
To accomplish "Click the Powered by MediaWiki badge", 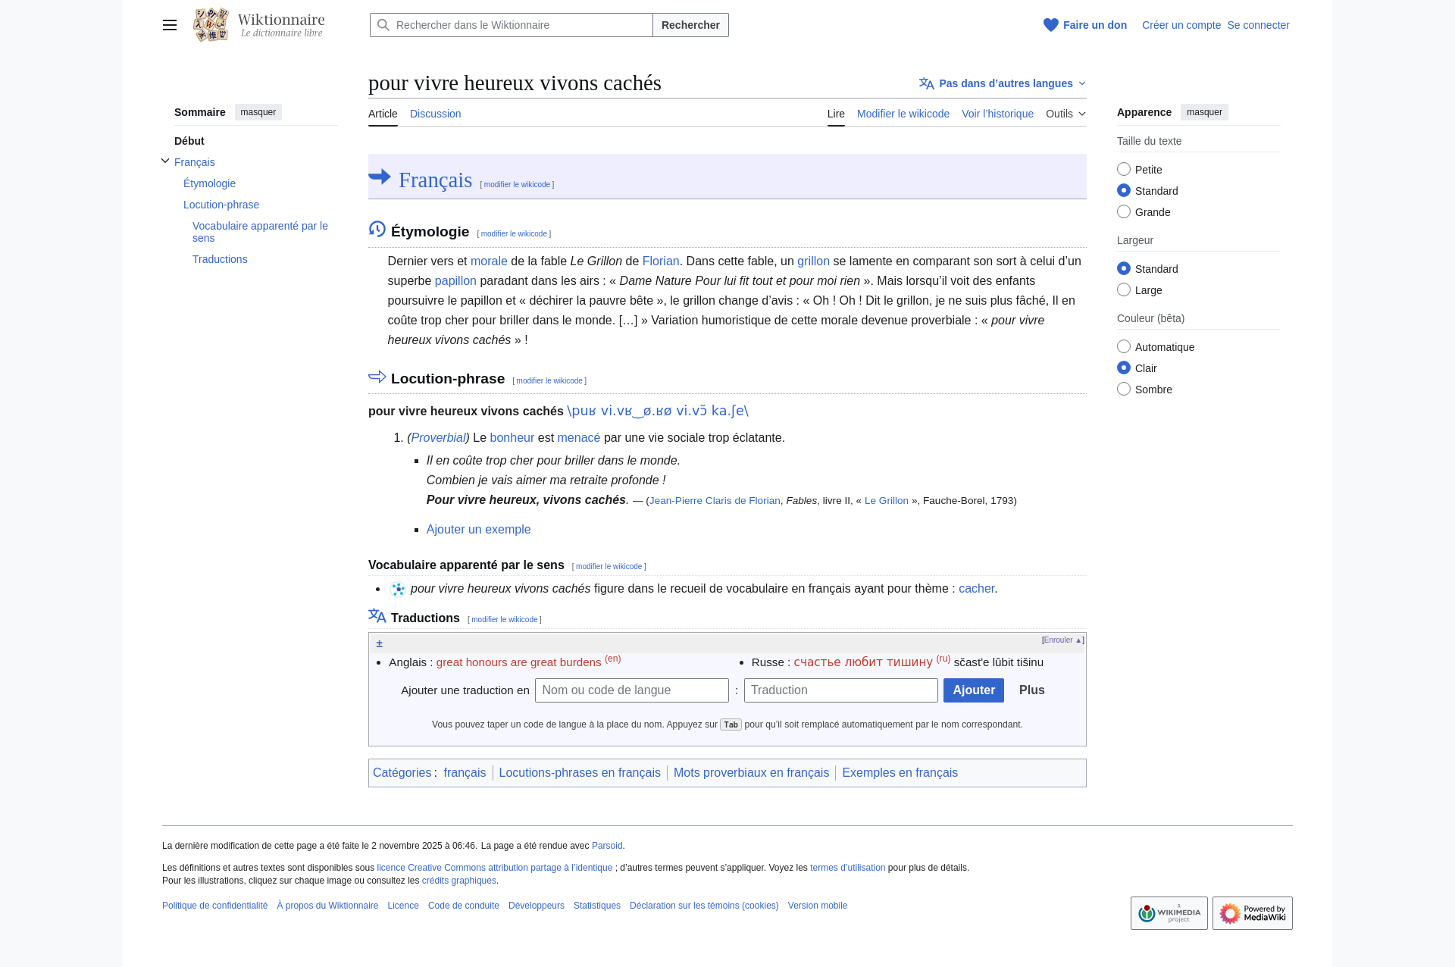I will click(1252, 913).
